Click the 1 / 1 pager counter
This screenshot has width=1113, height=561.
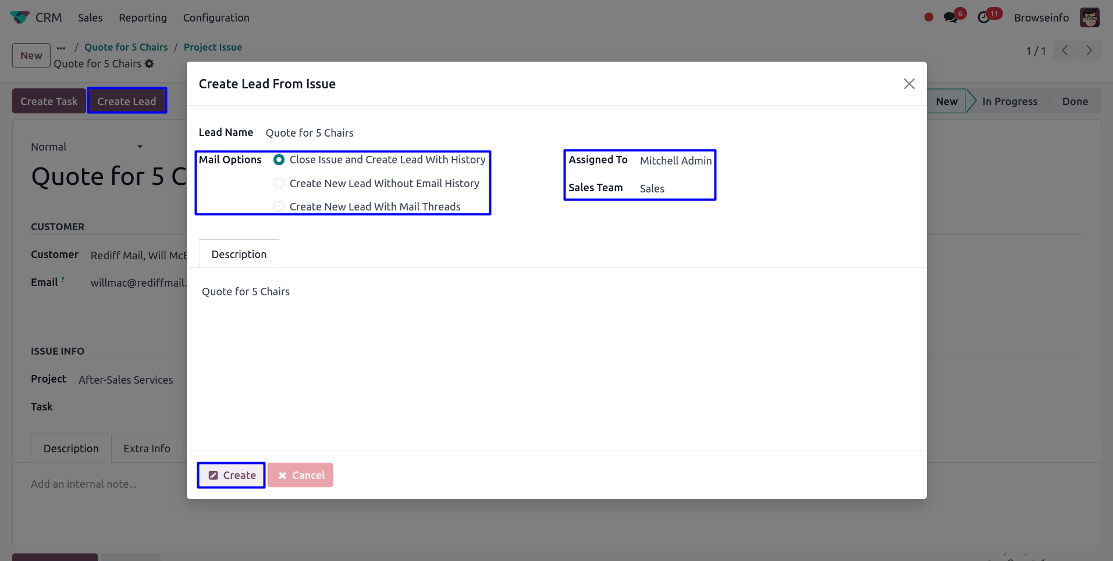pyautogui.click(x=1036, y=51)
